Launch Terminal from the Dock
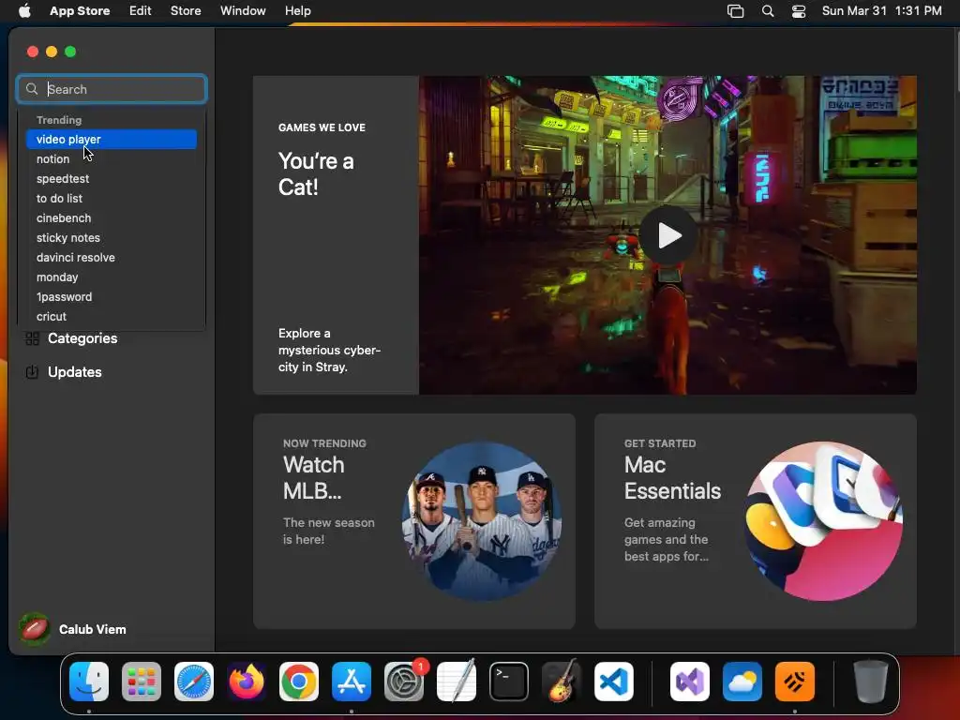 (x=509, y=682)
